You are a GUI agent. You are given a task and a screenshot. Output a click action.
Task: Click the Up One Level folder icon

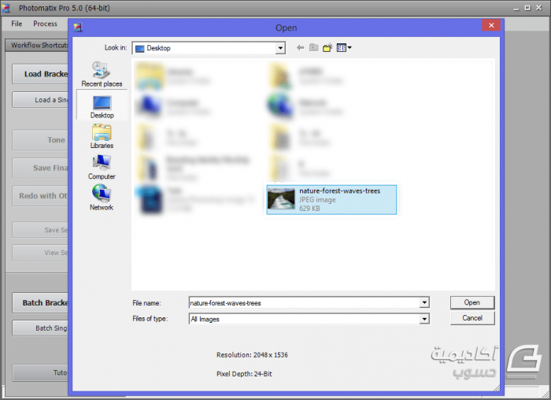[x=313, y=47]
